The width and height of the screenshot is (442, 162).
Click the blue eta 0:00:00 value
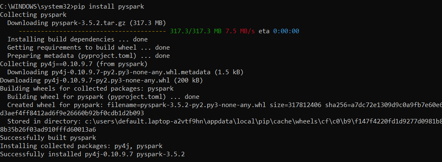click(x=286, y=31)
